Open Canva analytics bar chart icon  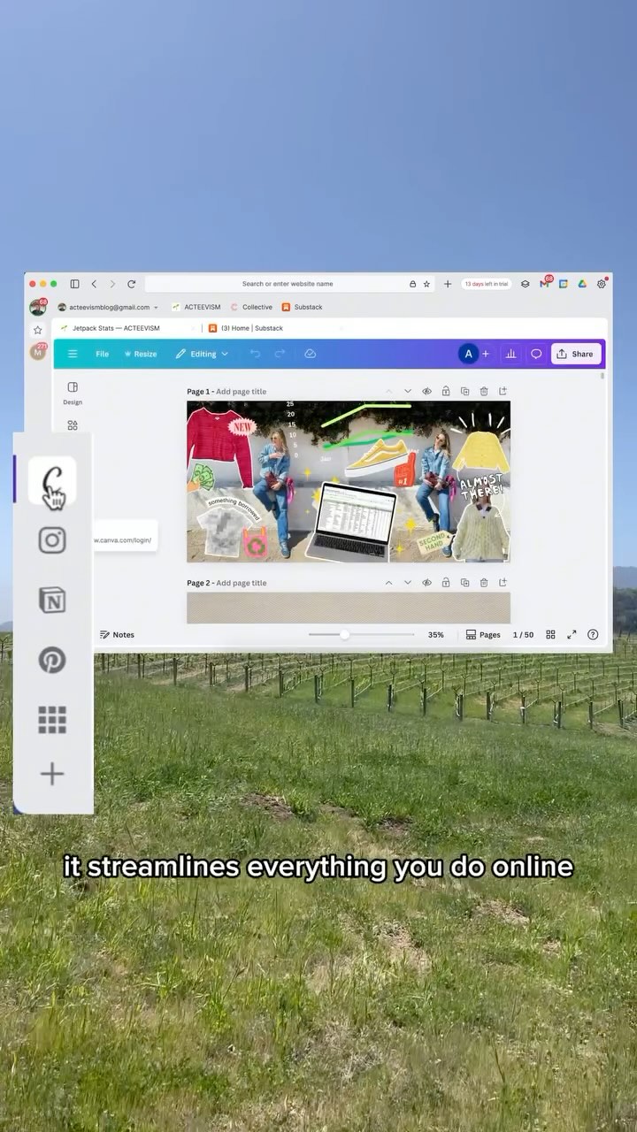click(x=510, y=354)
